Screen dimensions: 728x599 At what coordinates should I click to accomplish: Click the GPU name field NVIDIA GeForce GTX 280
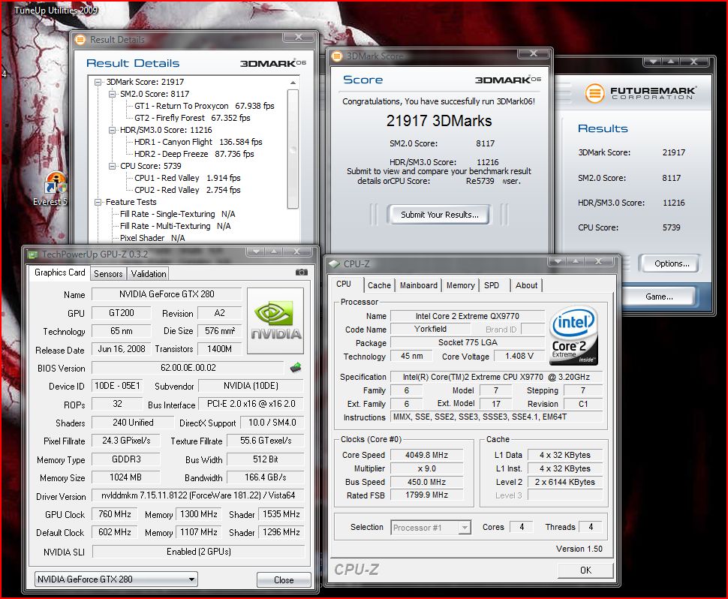point(167,294)
